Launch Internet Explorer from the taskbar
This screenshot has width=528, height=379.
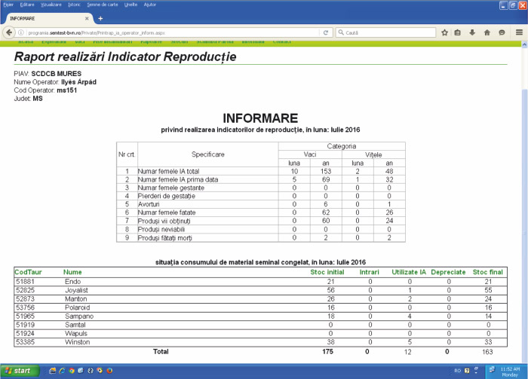[x=62, y=371]
